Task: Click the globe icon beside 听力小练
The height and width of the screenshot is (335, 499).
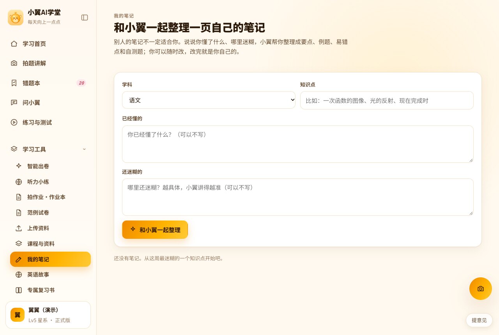Action: [19, 182]
